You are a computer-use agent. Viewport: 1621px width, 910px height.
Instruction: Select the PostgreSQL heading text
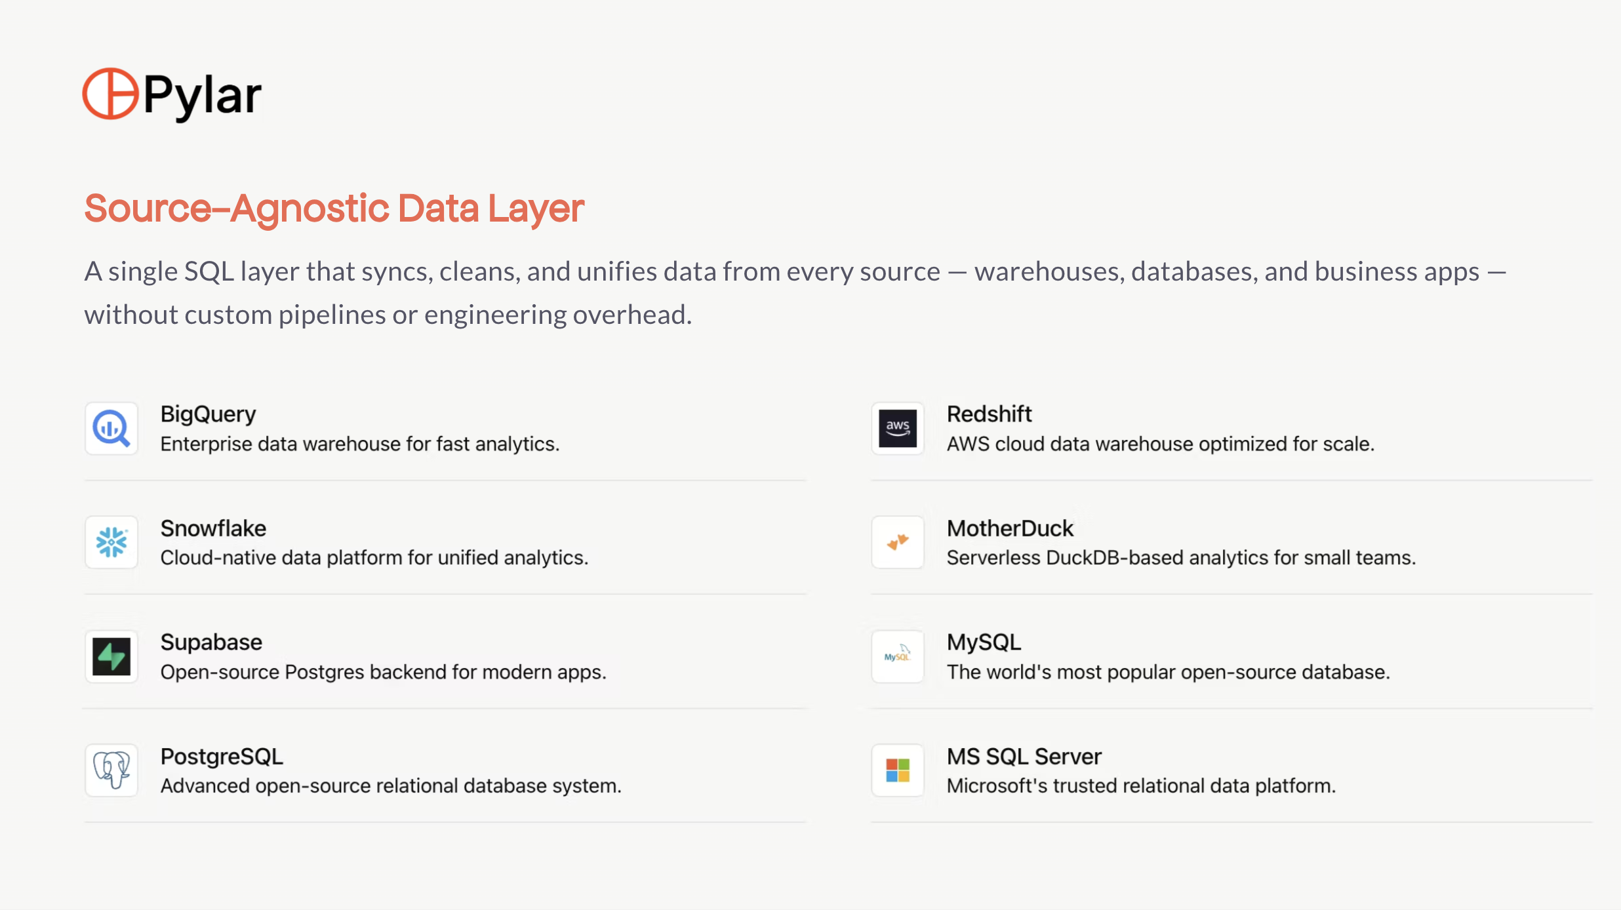pos(222,756)
